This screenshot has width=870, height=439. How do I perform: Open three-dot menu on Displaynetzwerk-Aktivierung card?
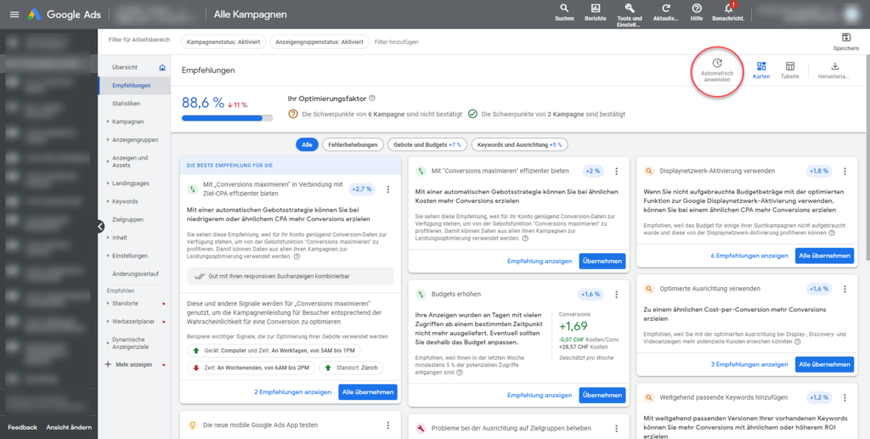[x=845, y=172]
